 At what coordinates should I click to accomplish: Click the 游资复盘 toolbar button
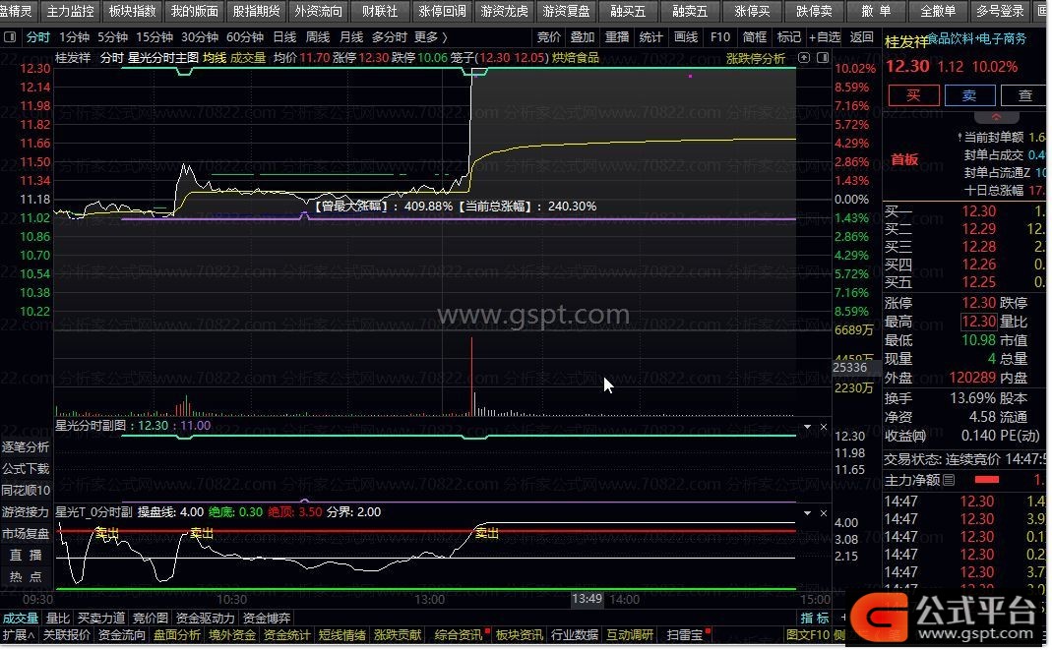566,12
